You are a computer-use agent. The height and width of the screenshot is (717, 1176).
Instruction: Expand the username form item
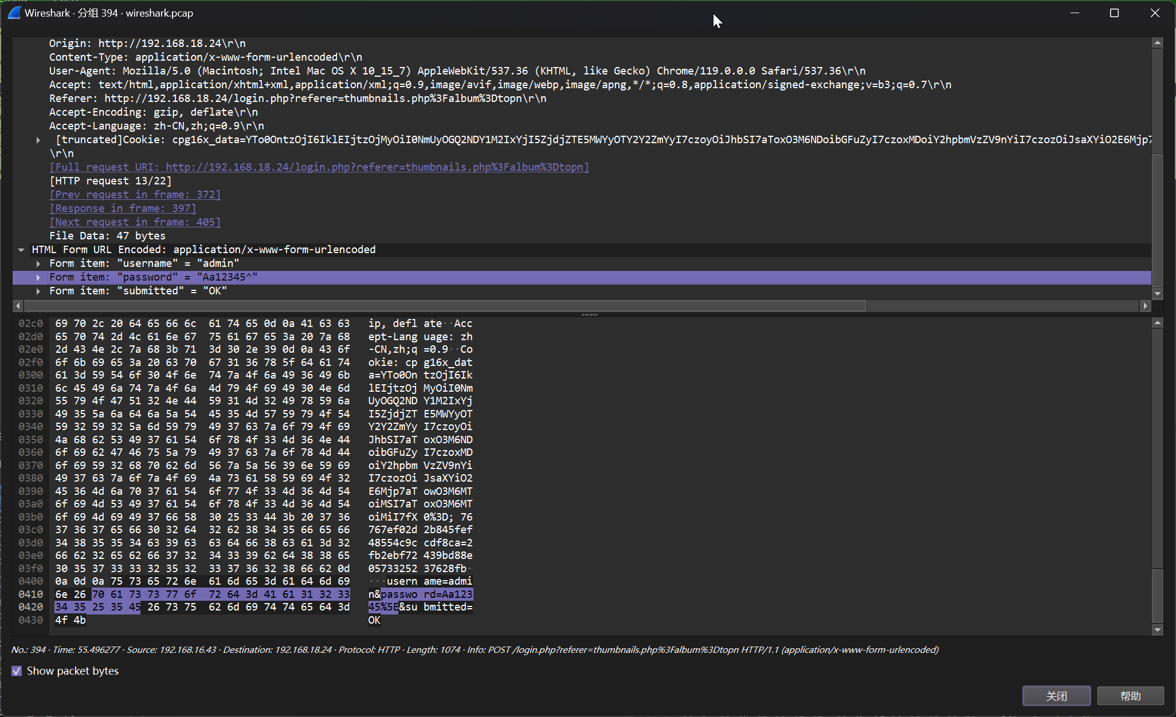point(38,263)
